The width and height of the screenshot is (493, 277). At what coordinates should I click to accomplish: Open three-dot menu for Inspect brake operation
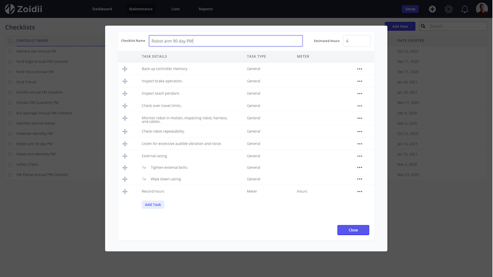tap(360, 81)
